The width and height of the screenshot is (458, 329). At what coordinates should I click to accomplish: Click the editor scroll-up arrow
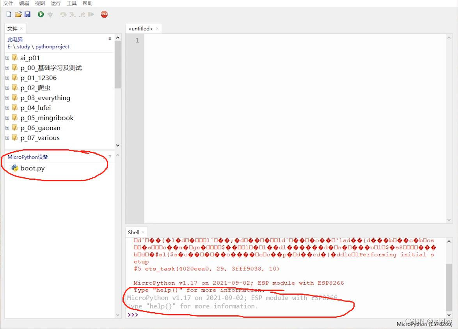pyautogui.click(x=449, y=38)
